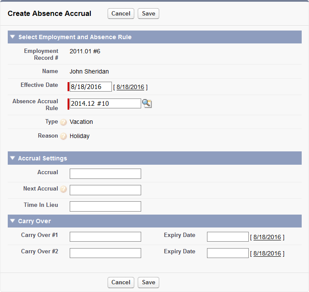Screen dimensions: 309x292
Task: Click the date link for Carry Over #2 expiry
Action: click(267, 253)
